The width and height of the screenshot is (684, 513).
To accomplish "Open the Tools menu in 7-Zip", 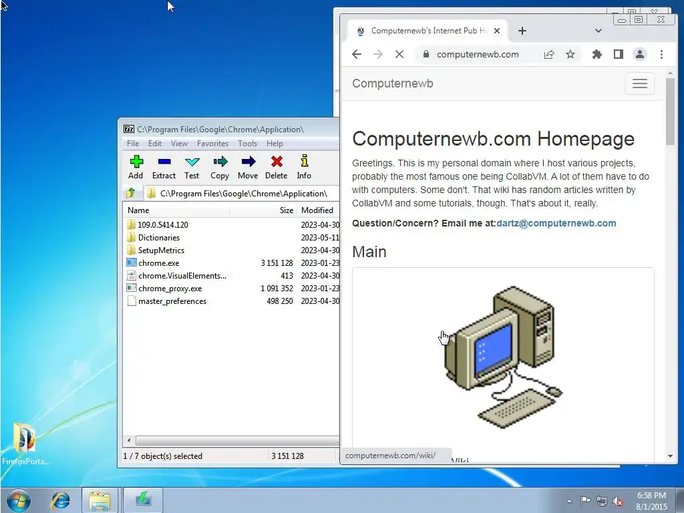I will (x=247, y=144).
